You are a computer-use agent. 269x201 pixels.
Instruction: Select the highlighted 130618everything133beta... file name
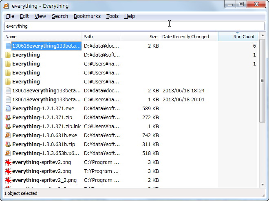coord(46,46)
